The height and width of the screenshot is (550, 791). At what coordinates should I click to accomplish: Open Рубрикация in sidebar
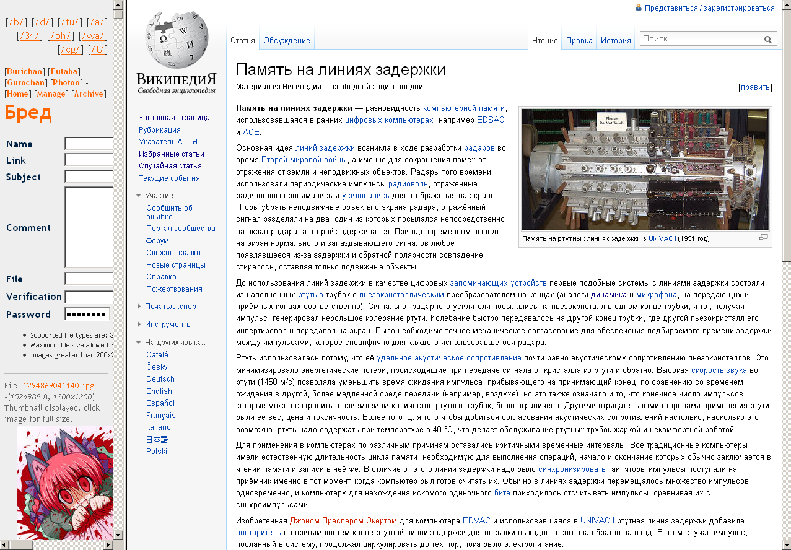(160, 130)
